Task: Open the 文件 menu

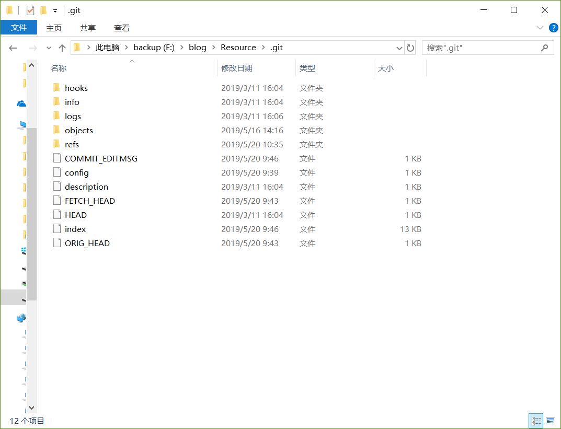Action: tap(19, 28)
